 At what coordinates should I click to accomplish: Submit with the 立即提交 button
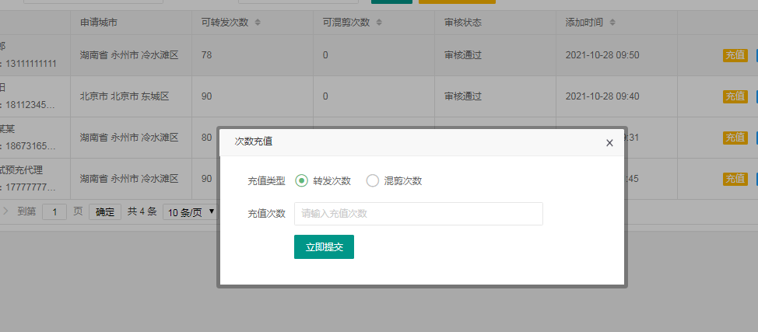coord(324,247)
